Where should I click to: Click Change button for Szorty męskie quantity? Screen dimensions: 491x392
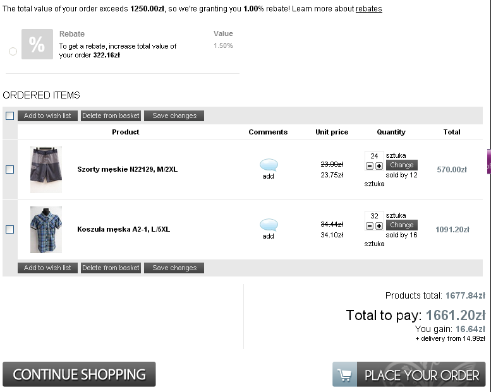pyautogui.click(x=401, y=165)
